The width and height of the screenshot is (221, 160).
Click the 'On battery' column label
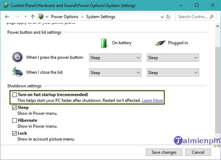click(x=122, y=43)
